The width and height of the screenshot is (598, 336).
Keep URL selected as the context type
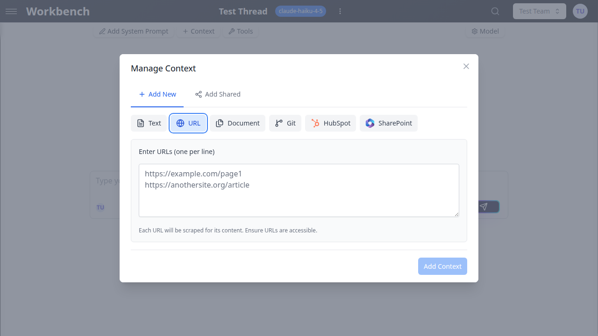point(188,123)
